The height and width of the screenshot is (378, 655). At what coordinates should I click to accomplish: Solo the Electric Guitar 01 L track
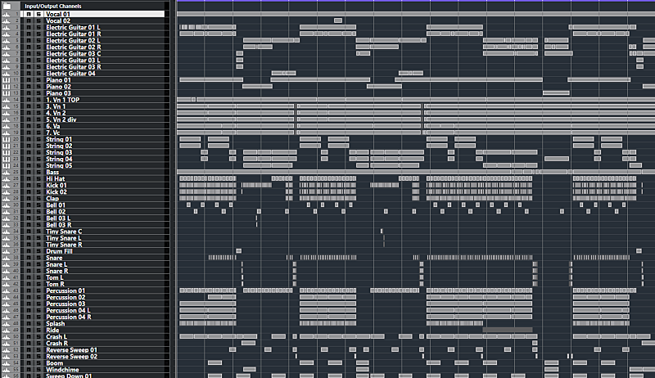(x=37, y=27)
